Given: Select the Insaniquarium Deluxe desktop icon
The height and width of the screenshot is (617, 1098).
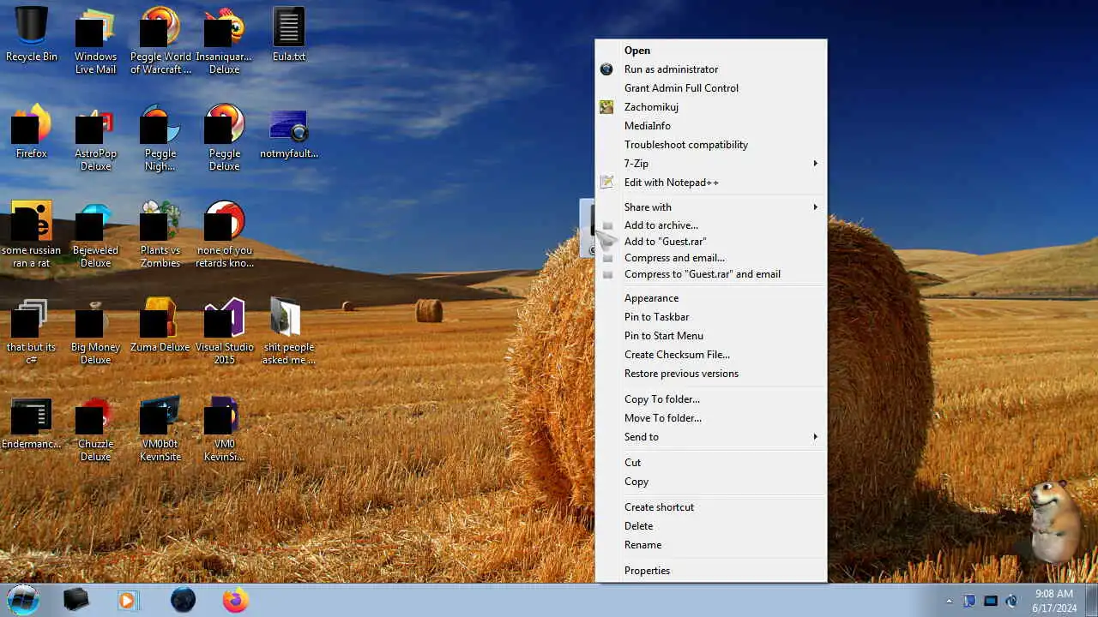Looking at the screenshot, I should point(224,40).
